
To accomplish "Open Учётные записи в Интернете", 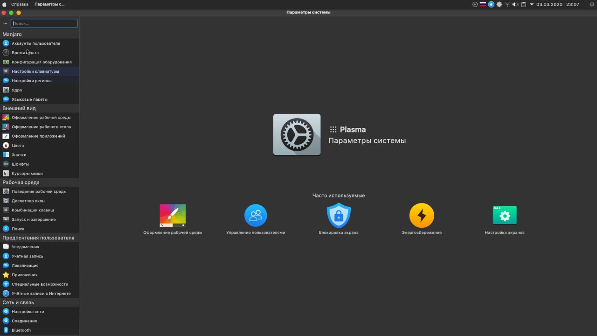I will (x=40, y=294).
